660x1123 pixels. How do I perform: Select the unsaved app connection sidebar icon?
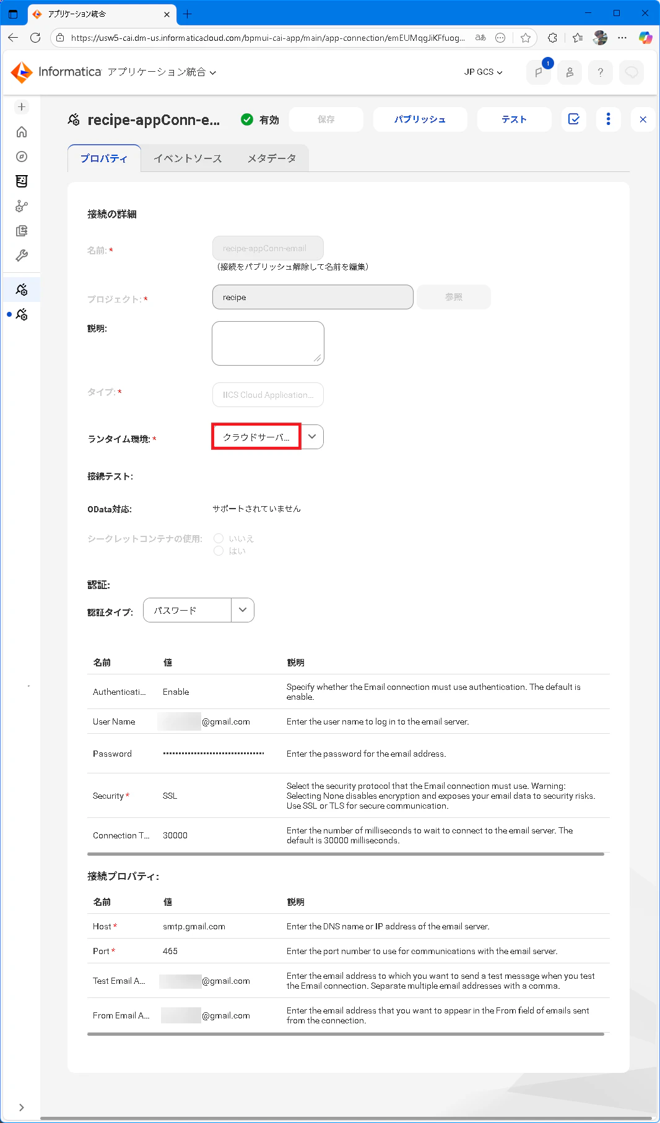[x=22, y=314]
